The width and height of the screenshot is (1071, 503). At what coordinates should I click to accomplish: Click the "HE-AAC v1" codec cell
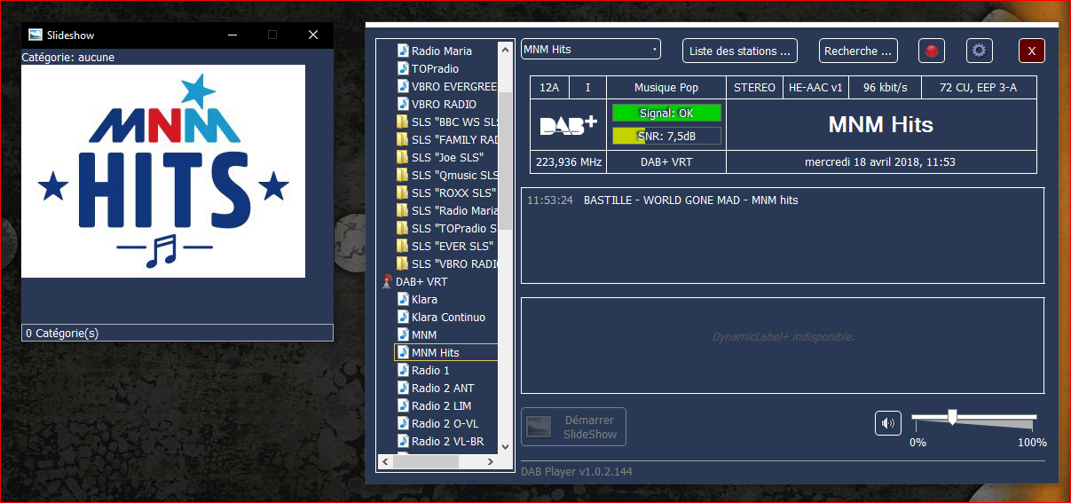(815, 88)
